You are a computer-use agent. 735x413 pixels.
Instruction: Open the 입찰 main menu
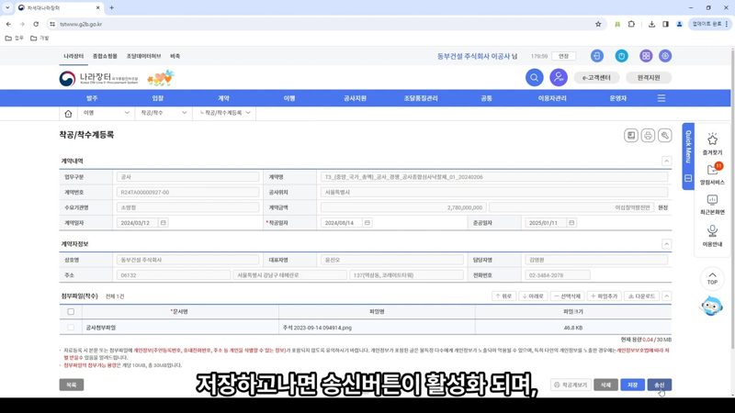point(157,98)
